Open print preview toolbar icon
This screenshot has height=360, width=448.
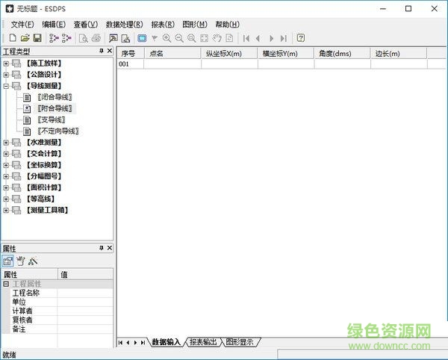[x=83, y=38]
